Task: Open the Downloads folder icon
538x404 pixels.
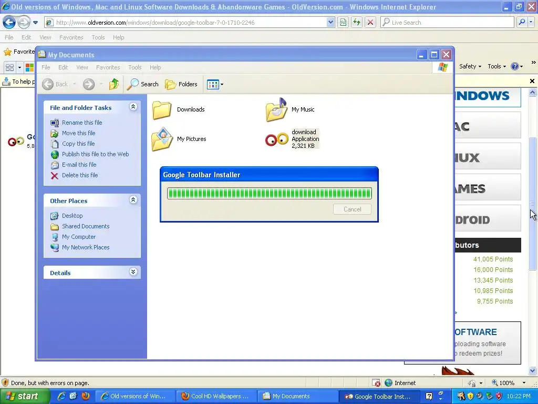Action: click(x=162, y=110)
